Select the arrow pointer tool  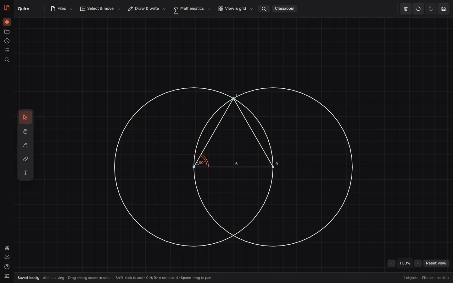pos(25,118)
